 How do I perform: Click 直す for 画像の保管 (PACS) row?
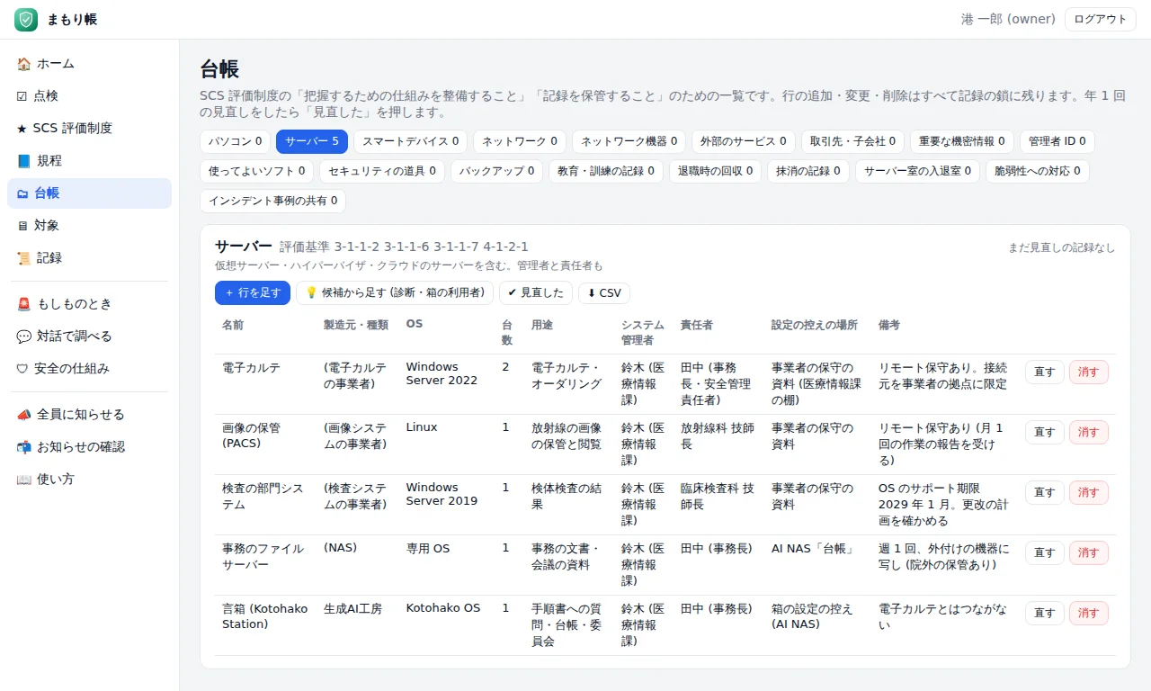pyautogui.click(x=1045, y=433)
